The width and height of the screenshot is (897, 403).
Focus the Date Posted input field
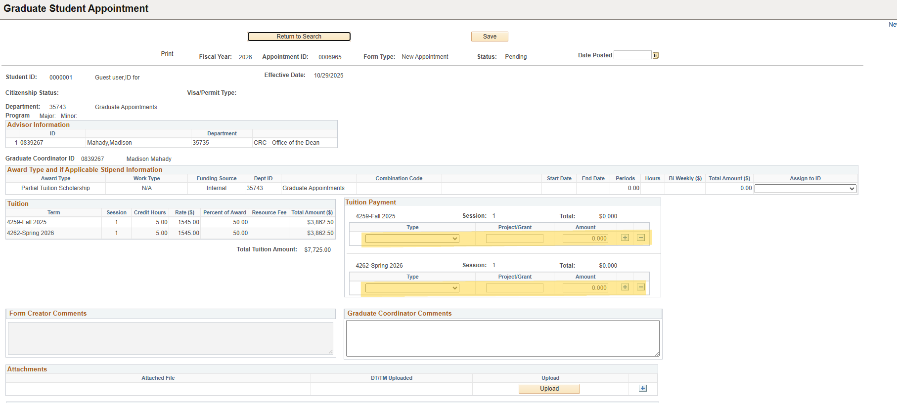pos(632,55)
